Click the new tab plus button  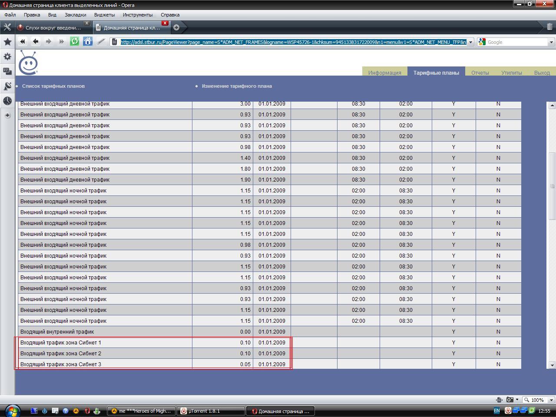tap(176, 27)
